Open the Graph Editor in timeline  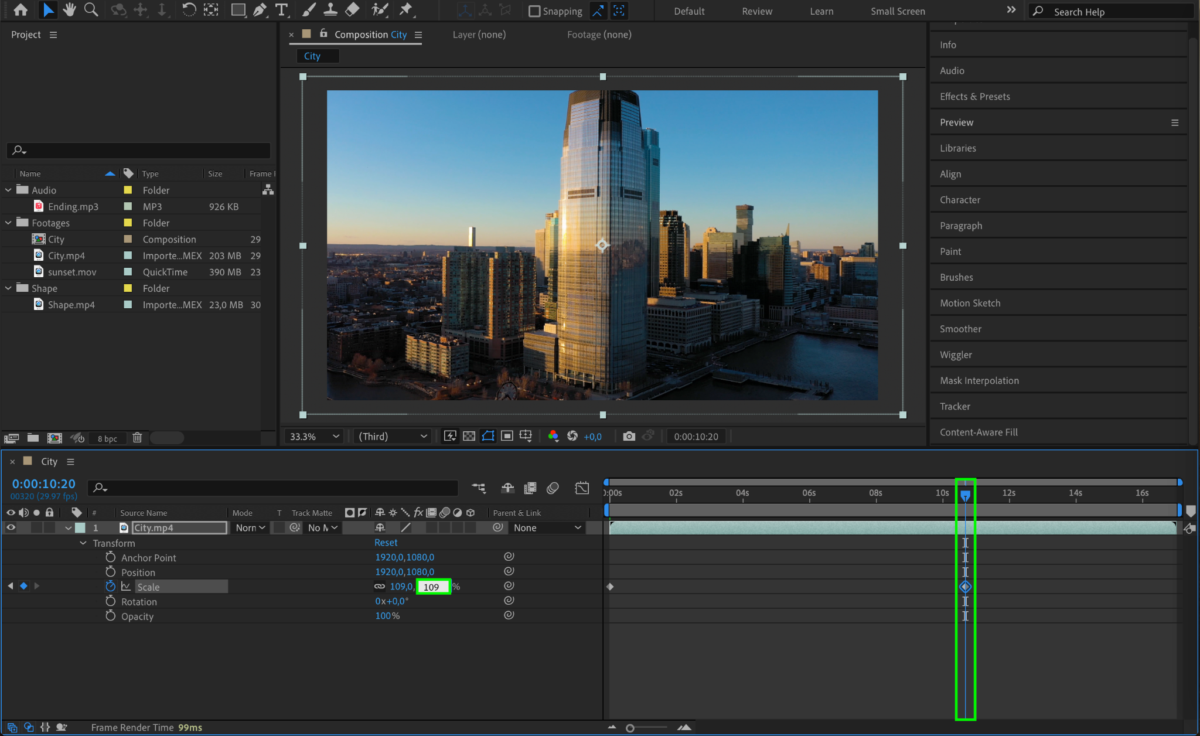(x=582, y=488)
